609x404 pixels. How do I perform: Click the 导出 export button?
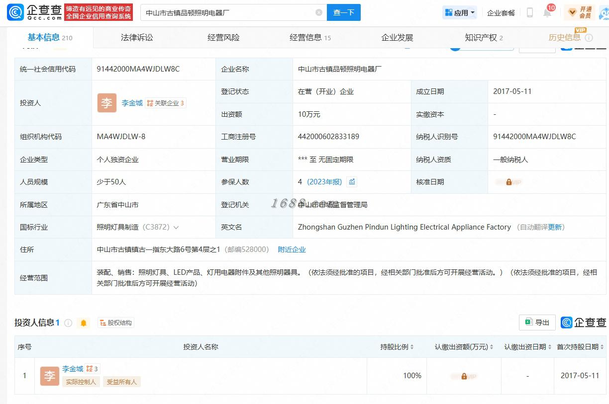(x=537, y=323)
